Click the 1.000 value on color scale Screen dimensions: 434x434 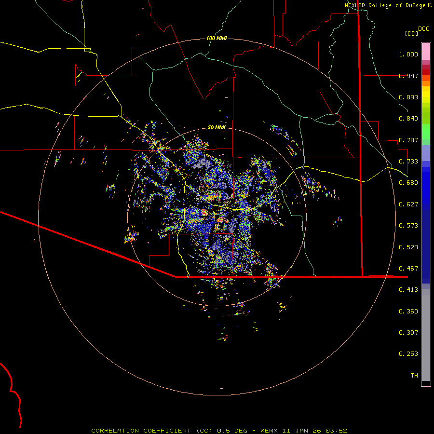point(408,54)
